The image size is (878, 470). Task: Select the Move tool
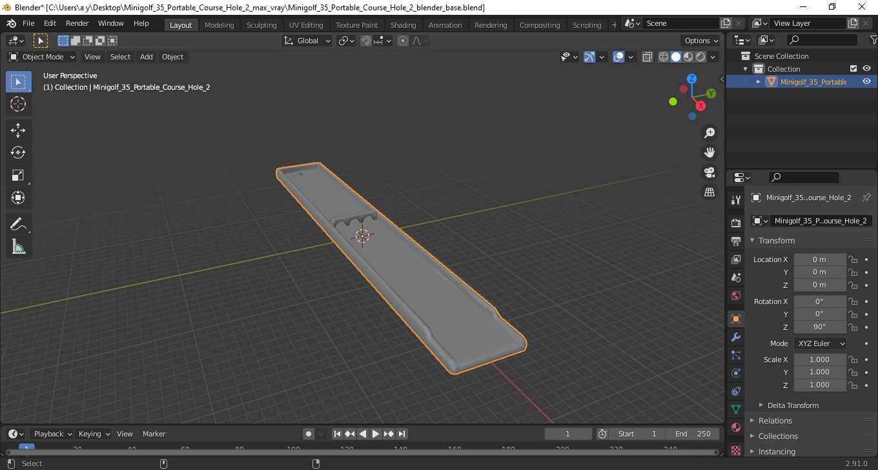[18, 130]
